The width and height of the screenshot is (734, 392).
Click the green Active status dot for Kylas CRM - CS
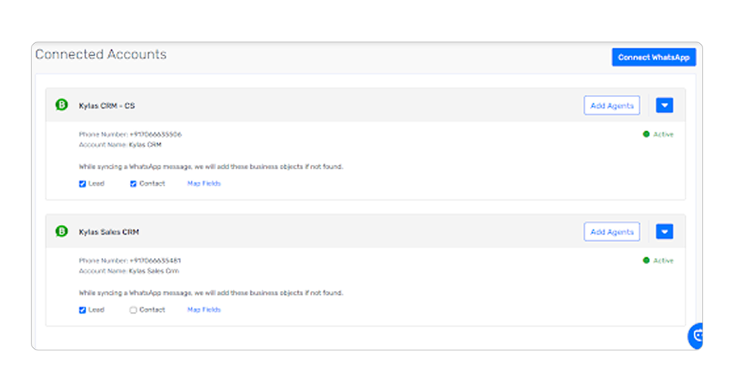coord(646,135)
